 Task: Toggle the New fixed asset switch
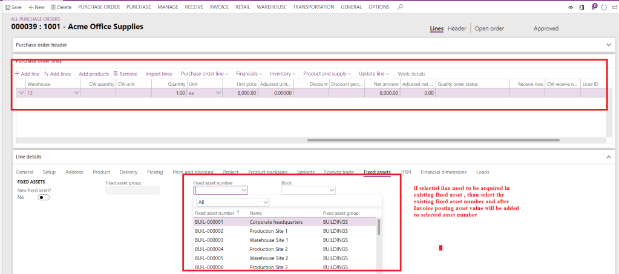click(x=44, y=197)
